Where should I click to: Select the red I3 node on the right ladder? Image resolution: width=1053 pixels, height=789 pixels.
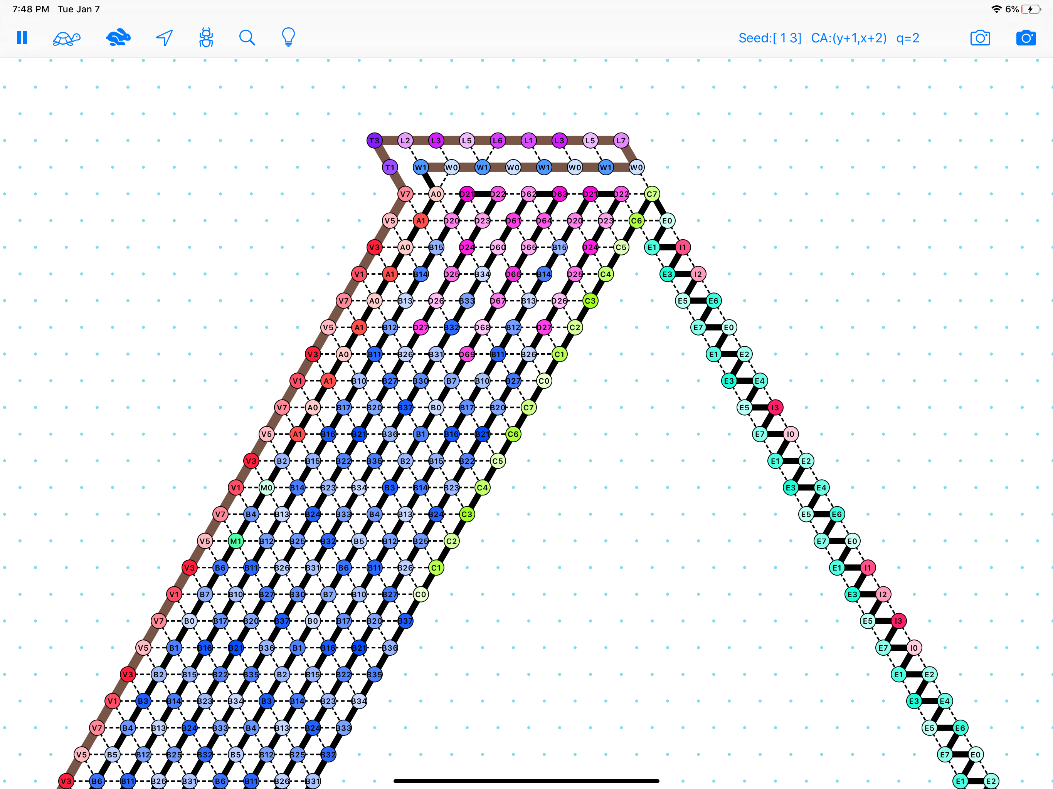775,407
